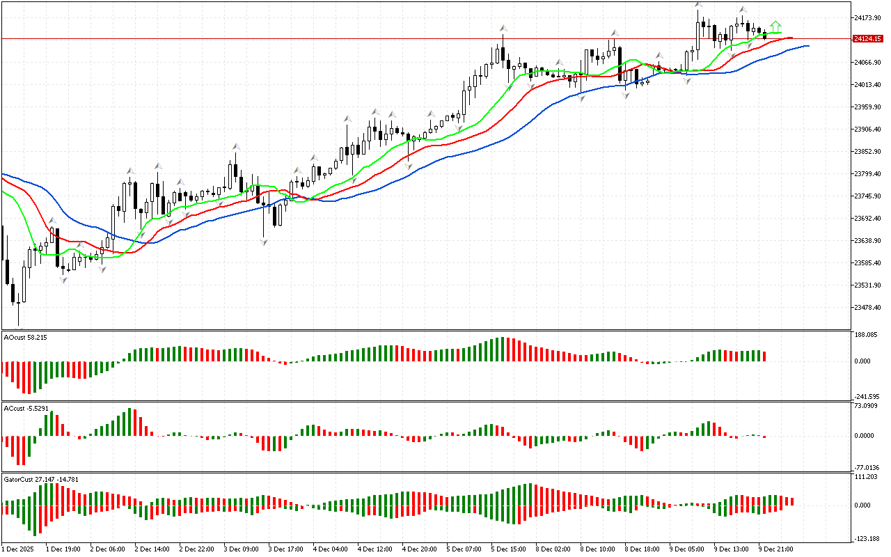The height and width of the screenshot is (557, 891).
Task: Click the down fractal under the 1 Dec 19:00 candles
Action: point(63,279)
